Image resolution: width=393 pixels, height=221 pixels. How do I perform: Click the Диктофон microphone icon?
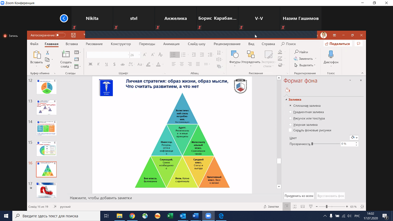(331, 54)
